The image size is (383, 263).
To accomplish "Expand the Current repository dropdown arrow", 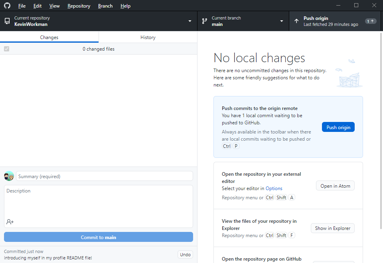I will pyautogui.click(x=190, y=21).
